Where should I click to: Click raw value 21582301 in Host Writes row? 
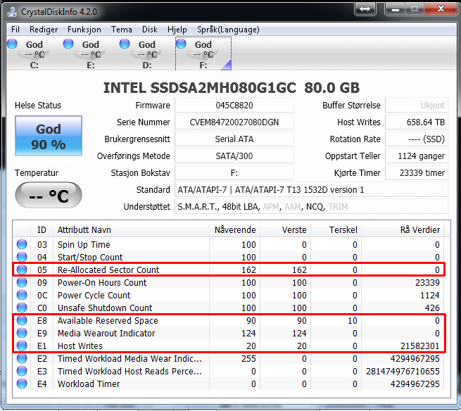(420, 346)
